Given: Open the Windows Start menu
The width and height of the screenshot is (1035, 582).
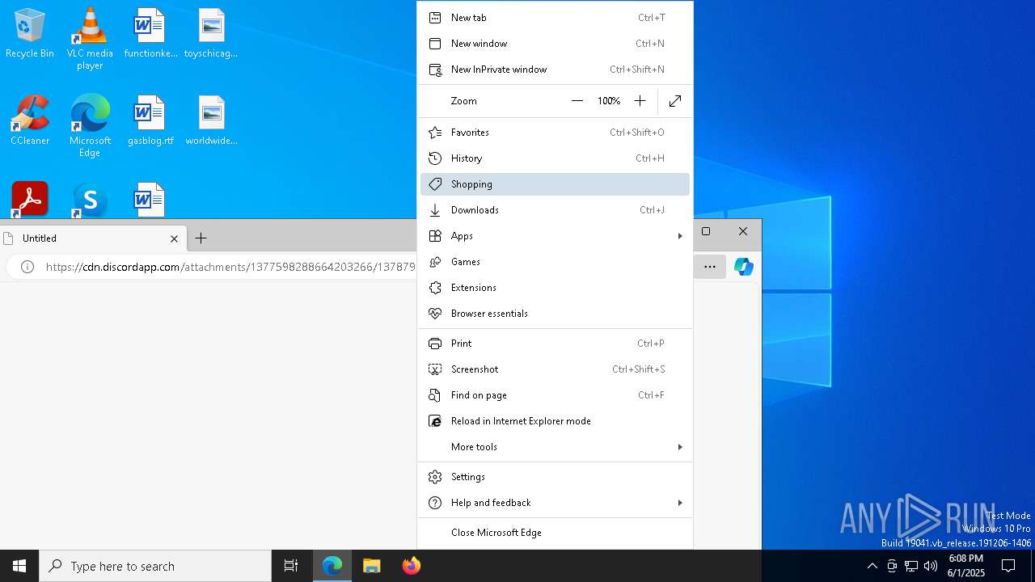Looking at the screenshot, I should click(x=19, y=566).
